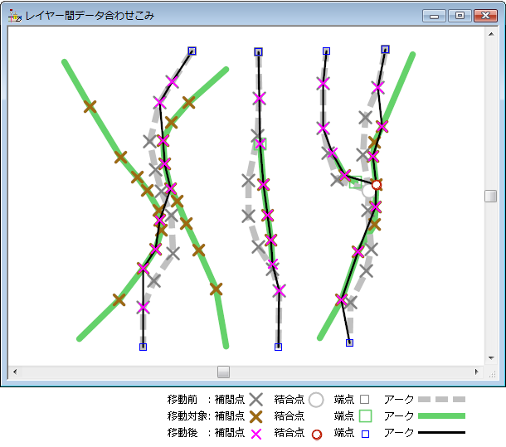Close the レイヤー間データ合わせこみ window
The image size is (506, 447).
(x=485, y=16)
